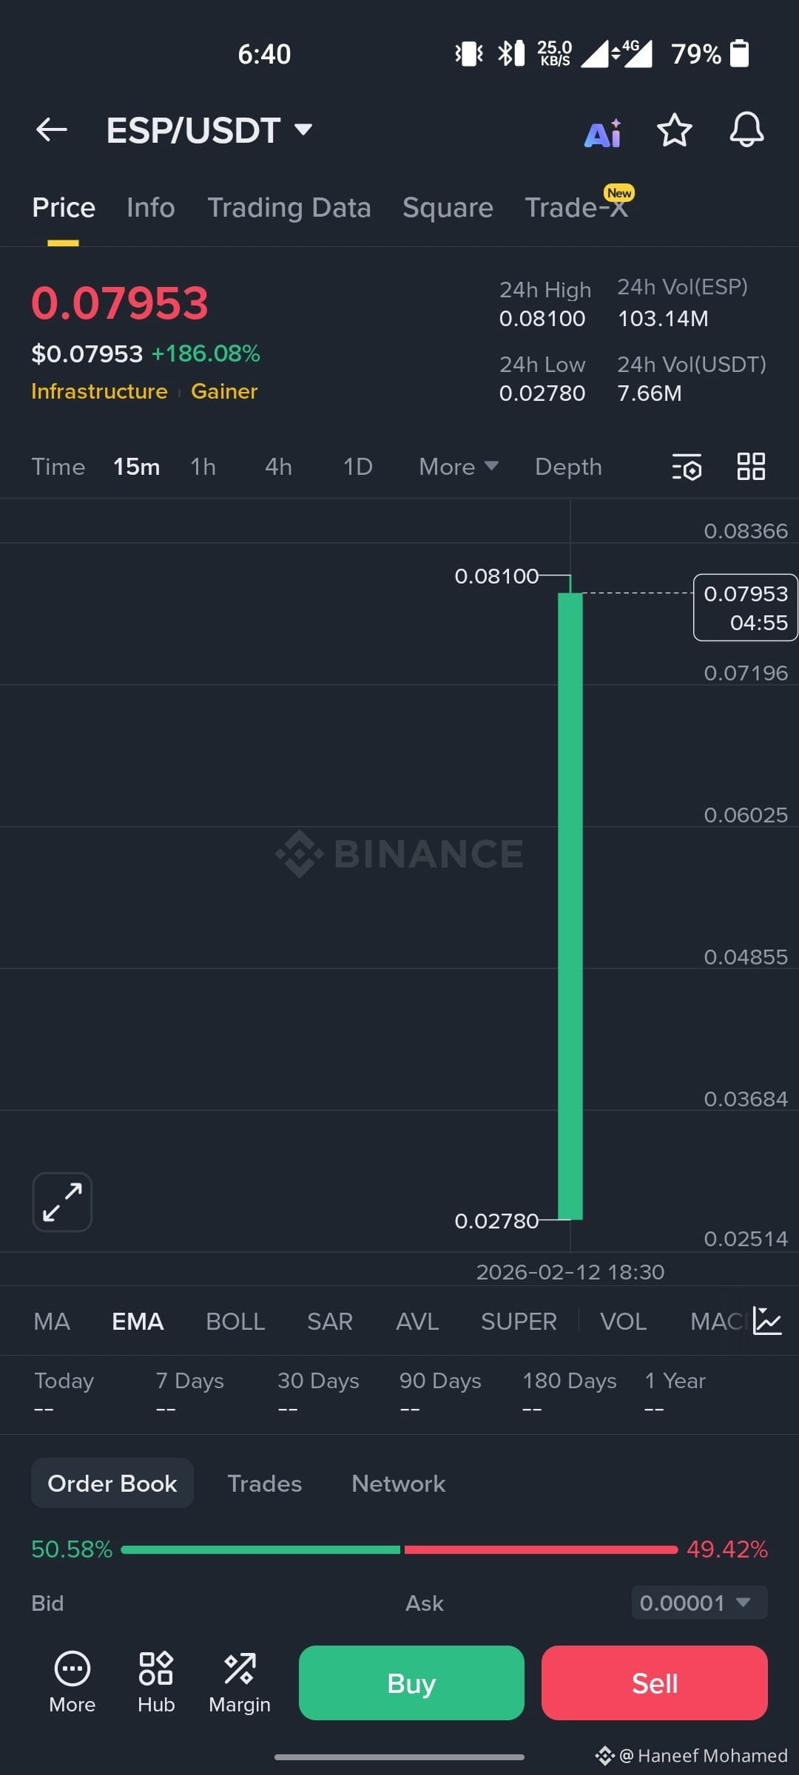Toggle the VOL indicator
The image size is (799, 1775).
pos(624,1321)
